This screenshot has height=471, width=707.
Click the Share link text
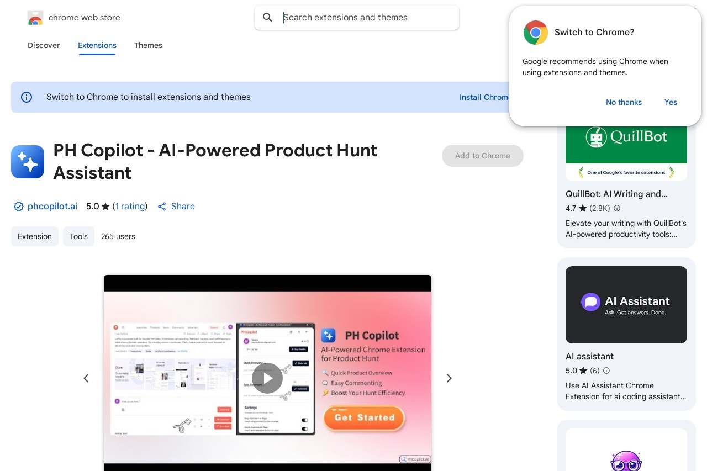[183, 207]
